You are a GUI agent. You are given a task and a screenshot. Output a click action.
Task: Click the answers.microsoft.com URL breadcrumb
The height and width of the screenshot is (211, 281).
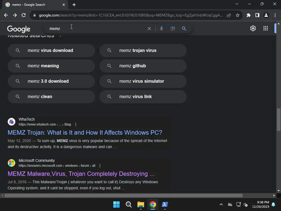pyautogui.click(x=57, y=166)
